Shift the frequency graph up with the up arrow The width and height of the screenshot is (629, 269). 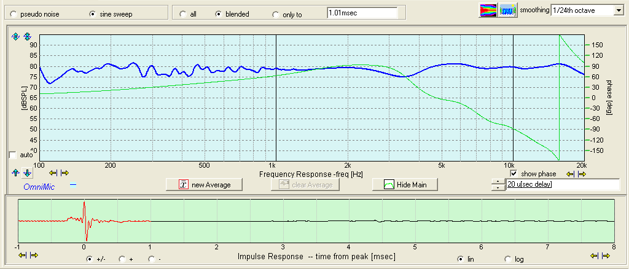15,173
